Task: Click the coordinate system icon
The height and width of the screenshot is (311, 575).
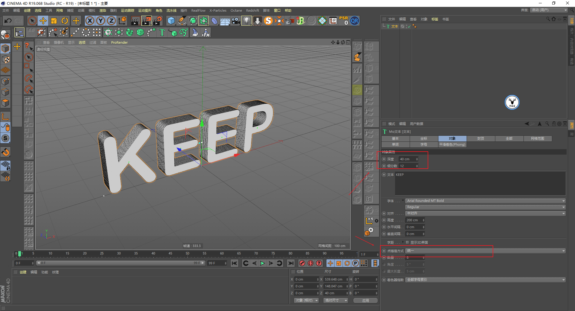Action: point(122,21)
